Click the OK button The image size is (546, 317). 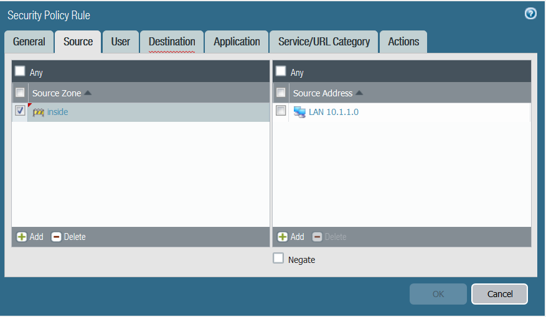pyautogui.click(x=438, y=294)
